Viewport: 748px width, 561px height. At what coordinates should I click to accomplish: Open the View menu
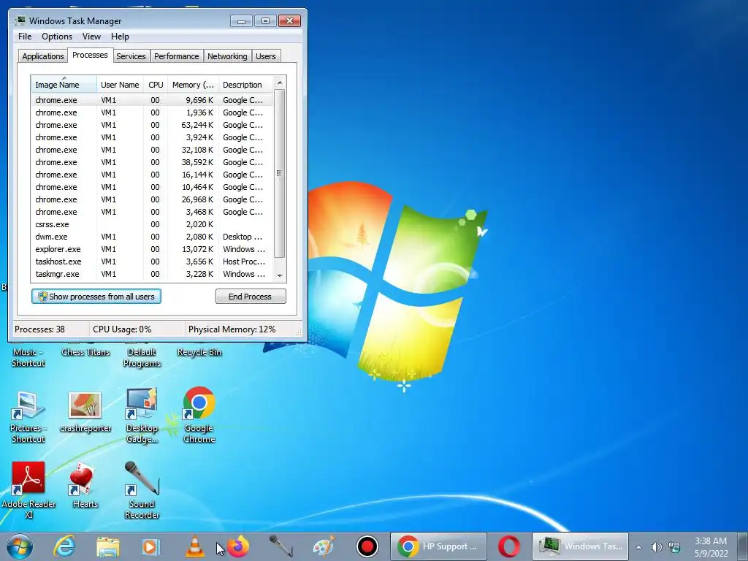(x=91, y=37)
